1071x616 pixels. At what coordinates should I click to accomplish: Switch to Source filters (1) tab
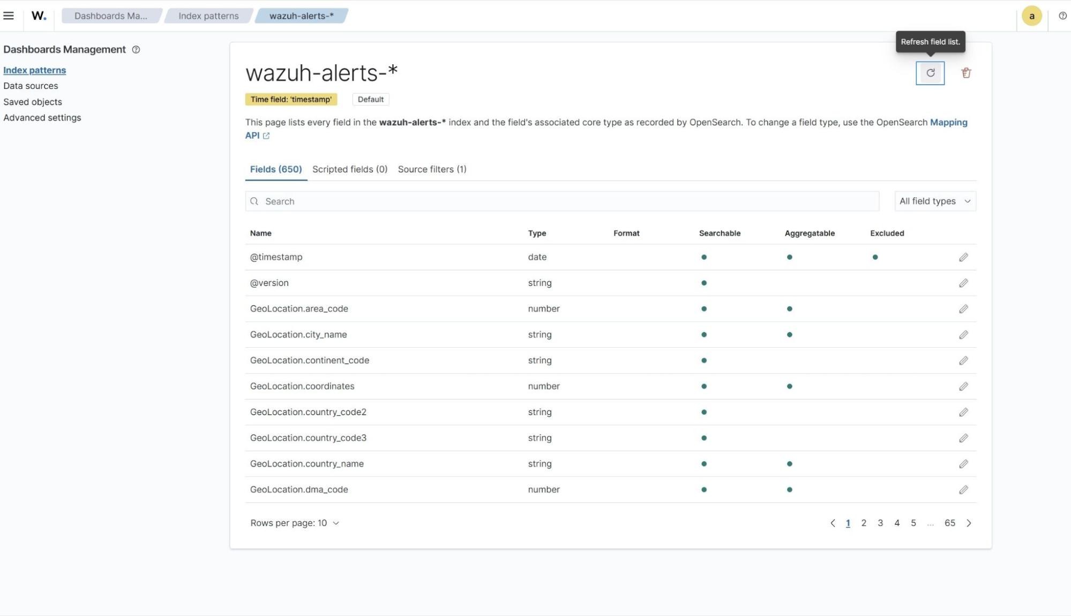pyautogui.click(x=432, y=169)
